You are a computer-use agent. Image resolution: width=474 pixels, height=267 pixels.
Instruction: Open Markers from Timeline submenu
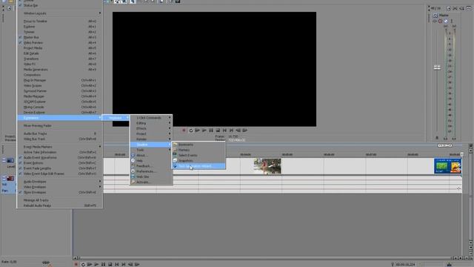[198, 150]
